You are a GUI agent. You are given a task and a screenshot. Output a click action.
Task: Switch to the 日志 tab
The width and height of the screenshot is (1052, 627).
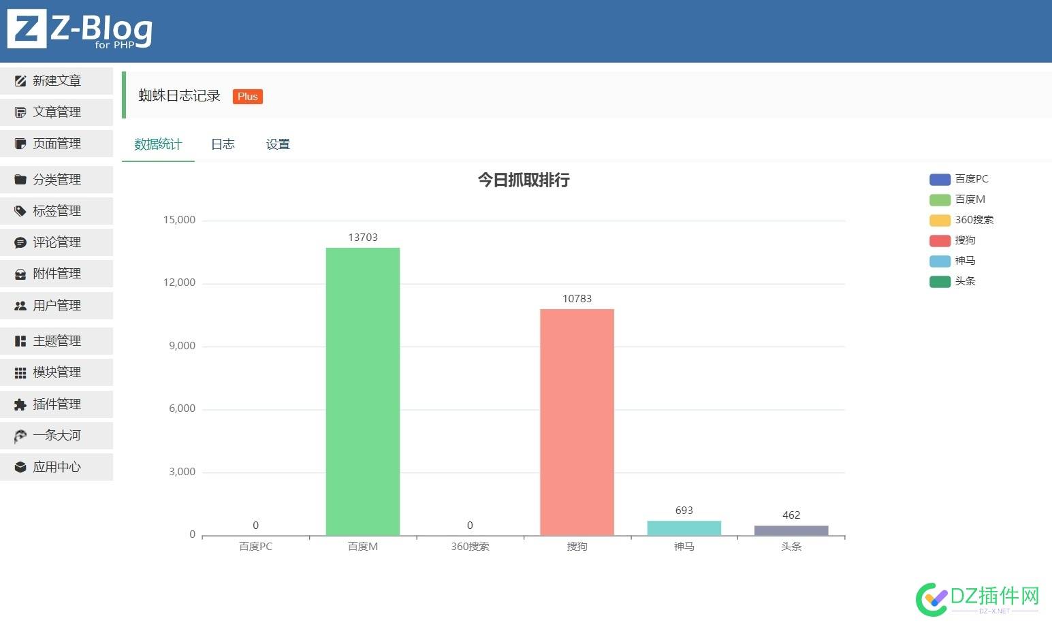tap(223, 144)
